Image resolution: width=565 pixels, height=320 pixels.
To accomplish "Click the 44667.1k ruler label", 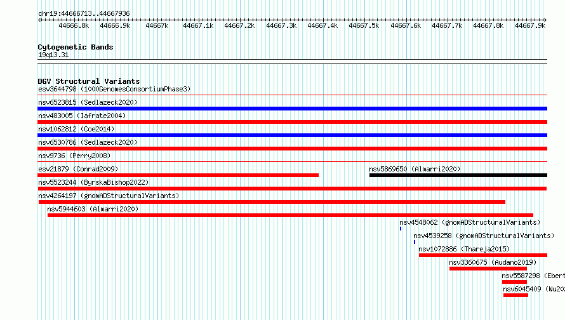I will (x=198, y=25).
